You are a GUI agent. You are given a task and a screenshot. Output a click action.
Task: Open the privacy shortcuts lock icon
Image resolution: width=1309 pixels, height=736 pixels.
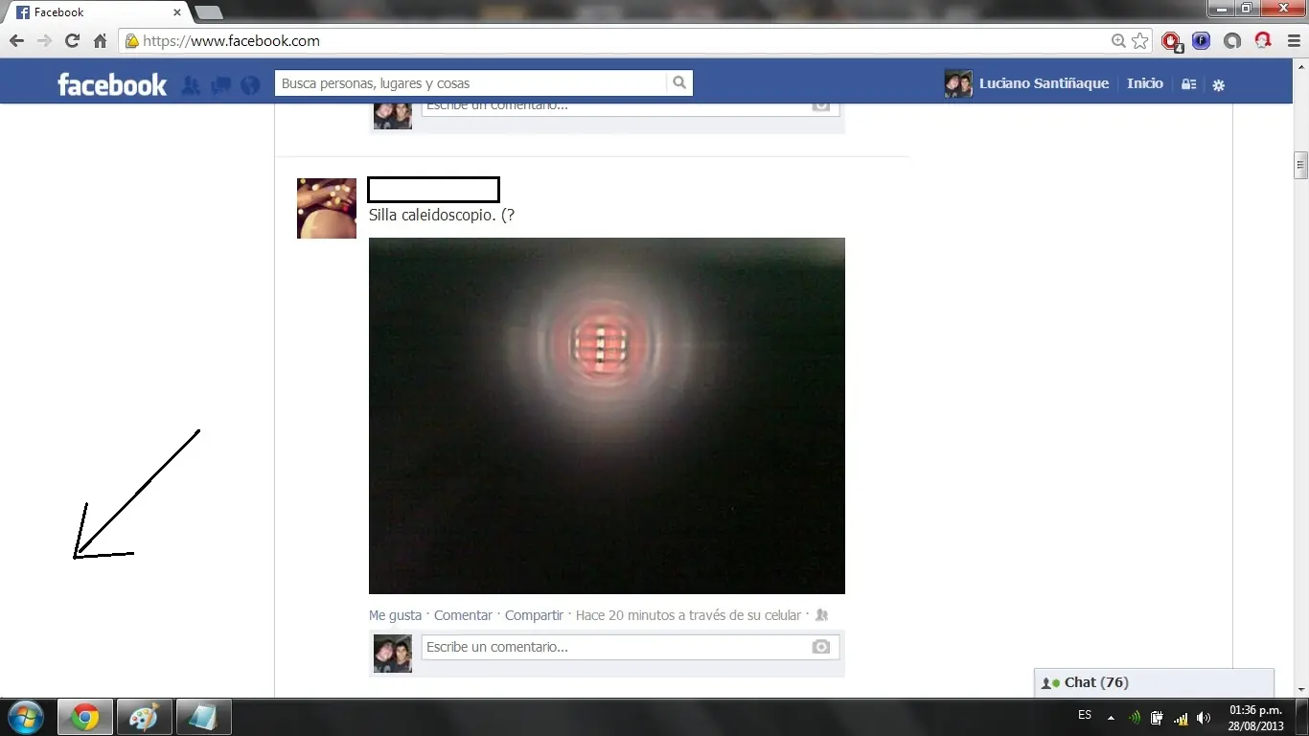pos(1188,84)
